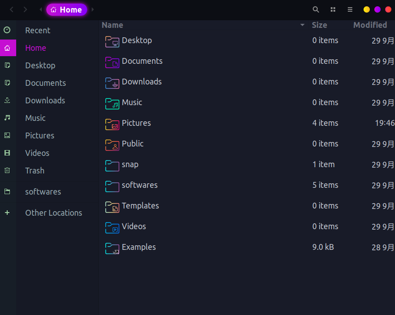
Task: Click the search magnifier icon
Action: (315, 9)
